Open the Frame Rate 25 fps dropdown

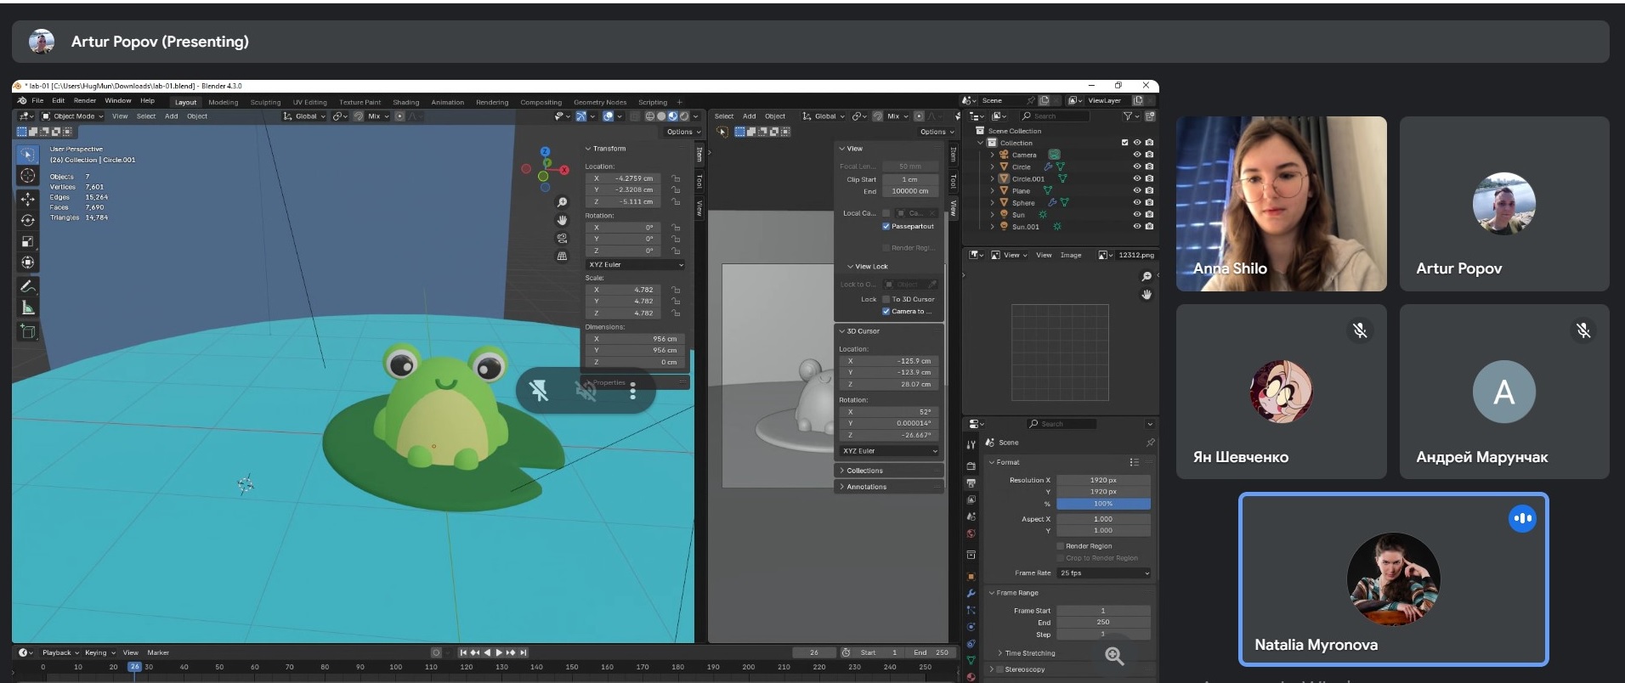[x=1103, y=573]
